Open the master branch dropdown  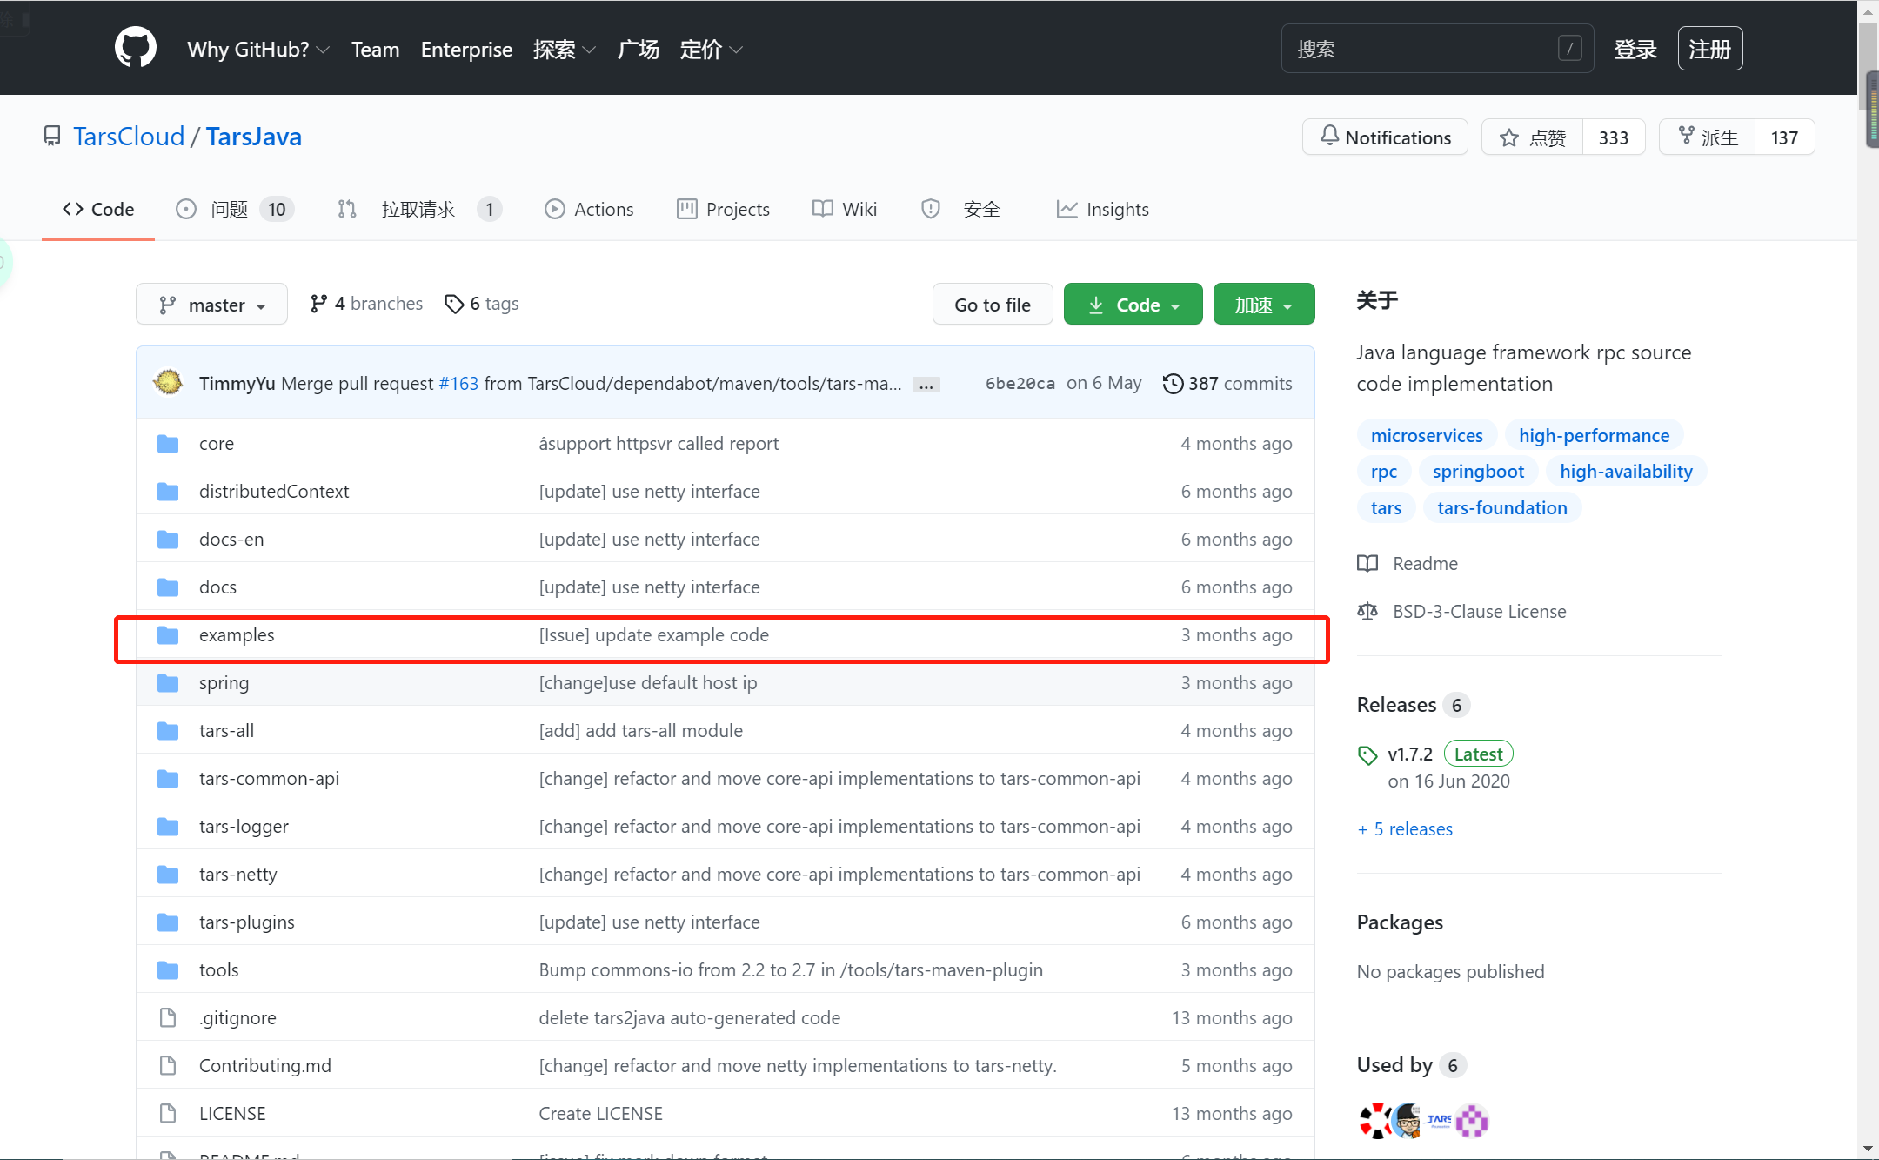pos(211,305)
